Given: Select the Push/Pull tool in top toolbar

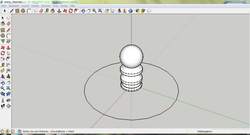Looking at the screenshot, I should point(59,11).
